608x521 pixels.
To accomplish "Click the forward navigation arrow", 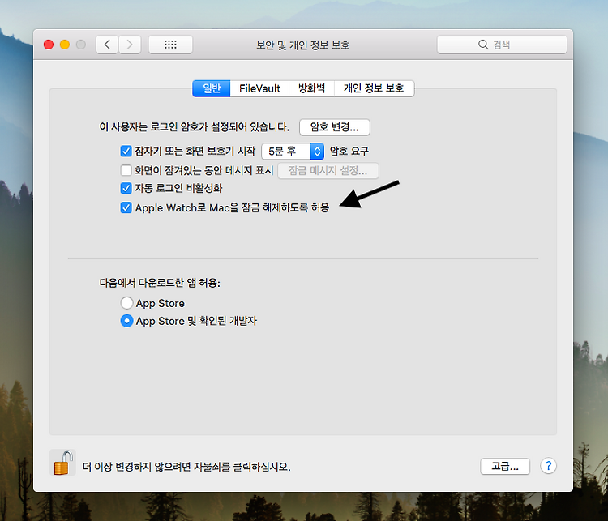I will (x=130, y=45).
